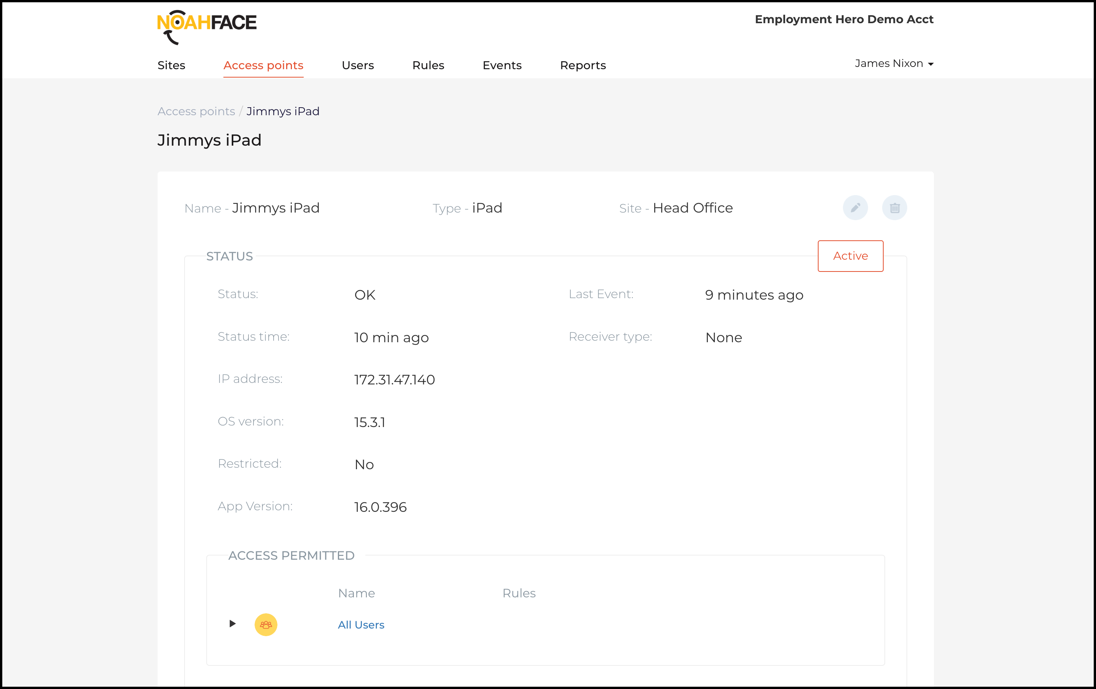This screenshot has width=1096, height=689.
Task: Click the Access points breadcrumb link
Action: [x=196, y=111]
